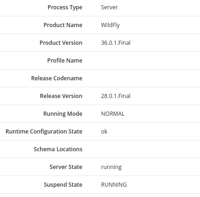Click the Runtime Configuration State label
The width and height of the screenshot is (200, 197).
pos(44,132)
